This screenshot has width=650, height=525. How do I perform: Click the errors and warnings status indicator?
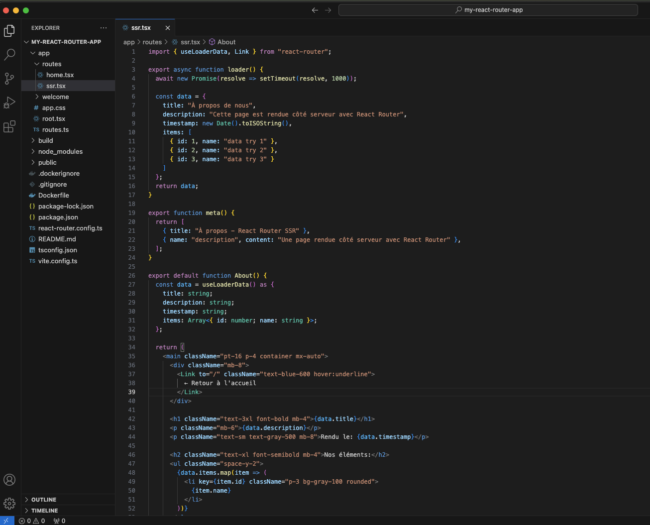point(32,521)
